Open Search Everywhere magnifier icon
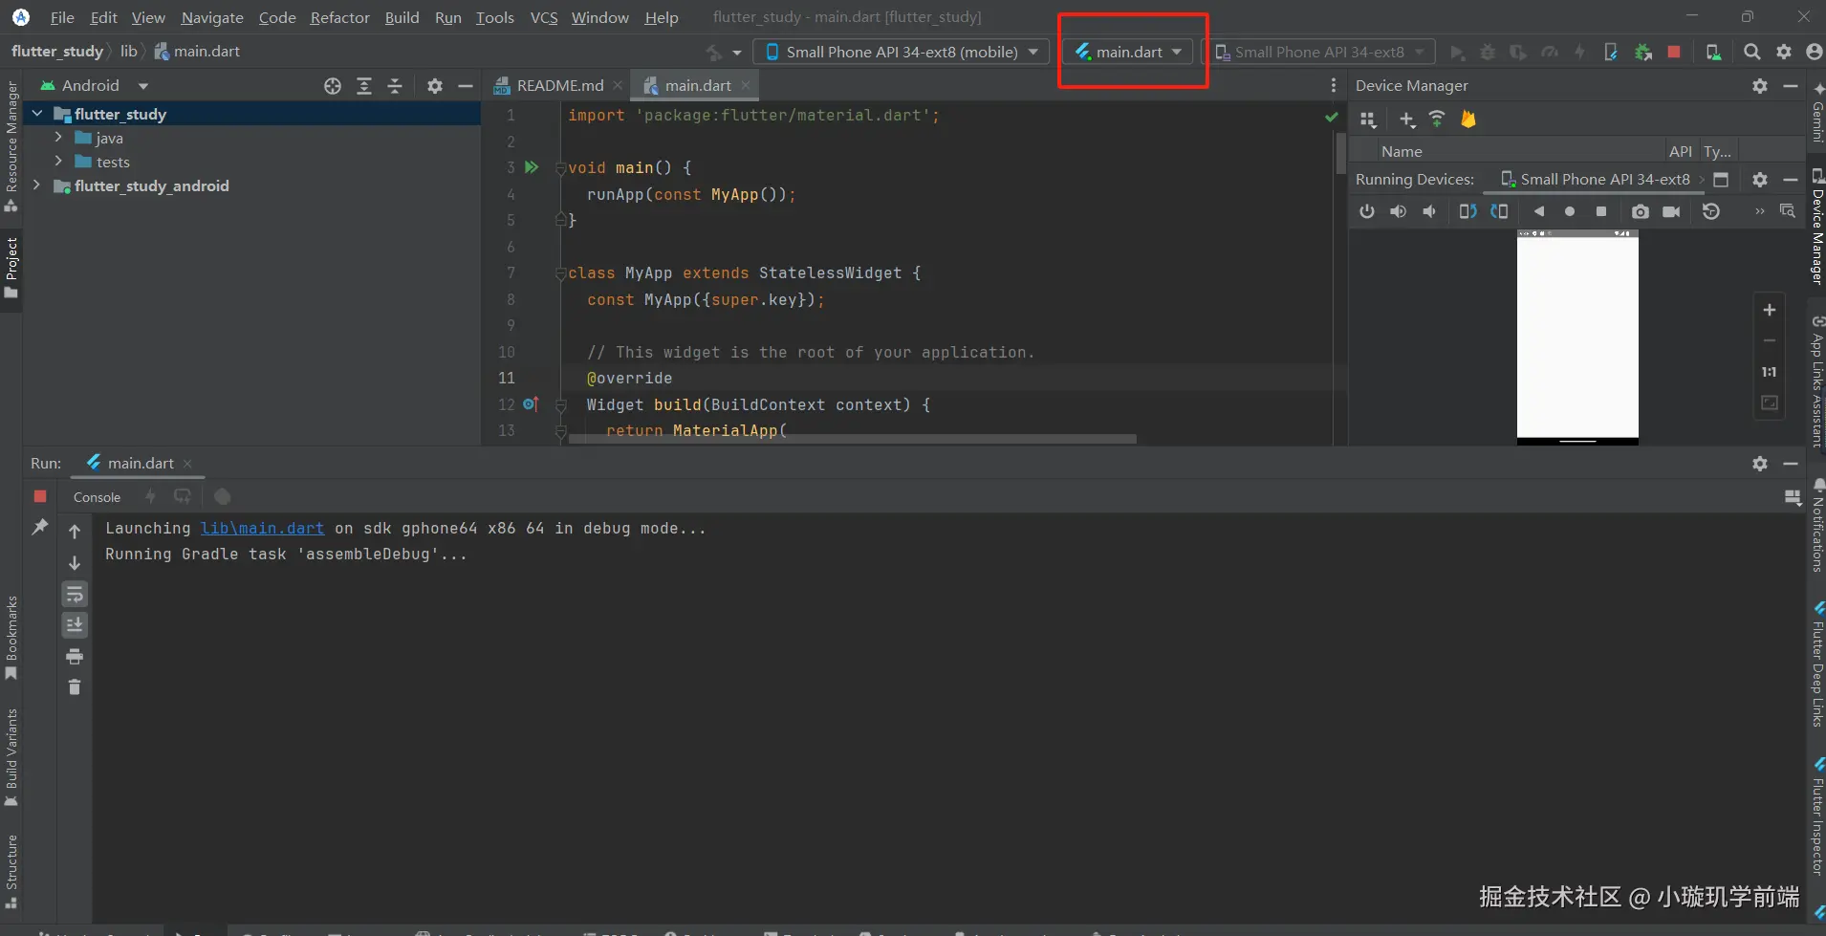 (x=1751, y=52)
